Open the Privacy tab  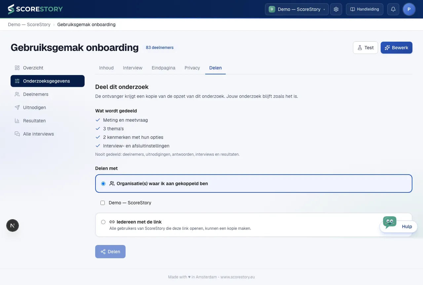coord(192,68)
